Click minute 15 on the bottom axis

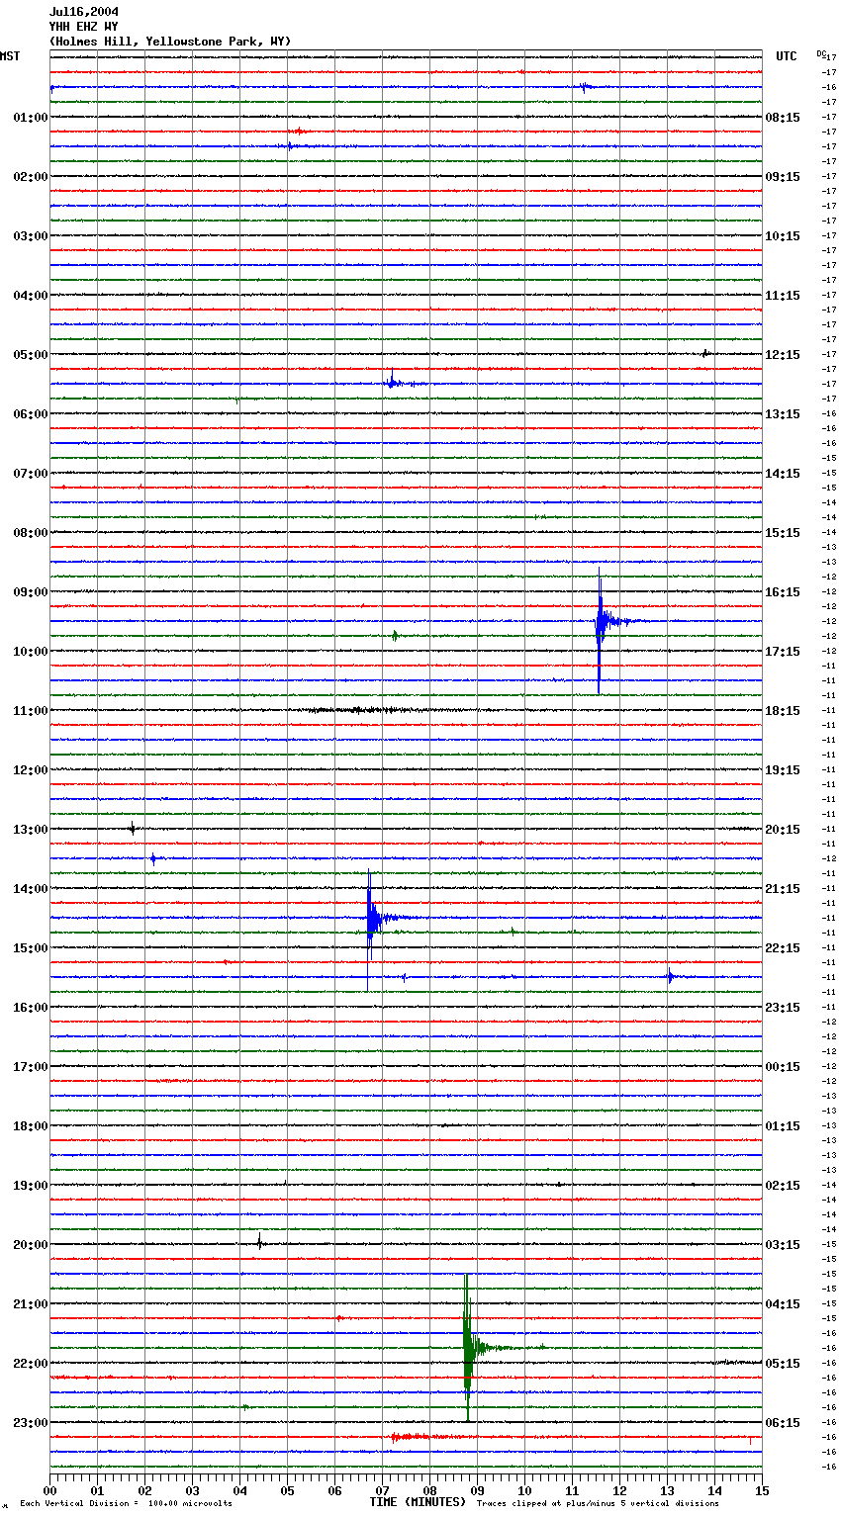[762, 1491]
